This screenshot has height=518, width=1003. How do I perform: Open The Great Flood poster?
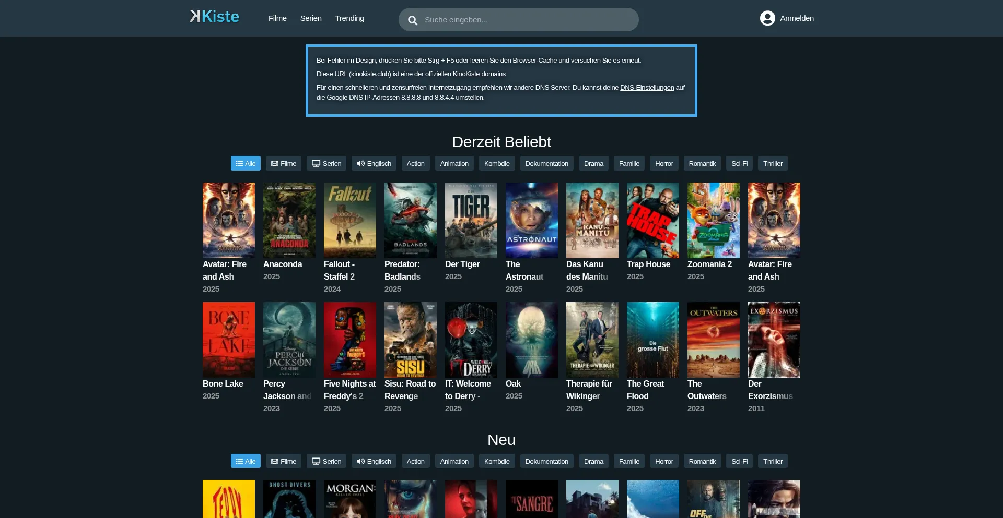(x=653, y=340)
